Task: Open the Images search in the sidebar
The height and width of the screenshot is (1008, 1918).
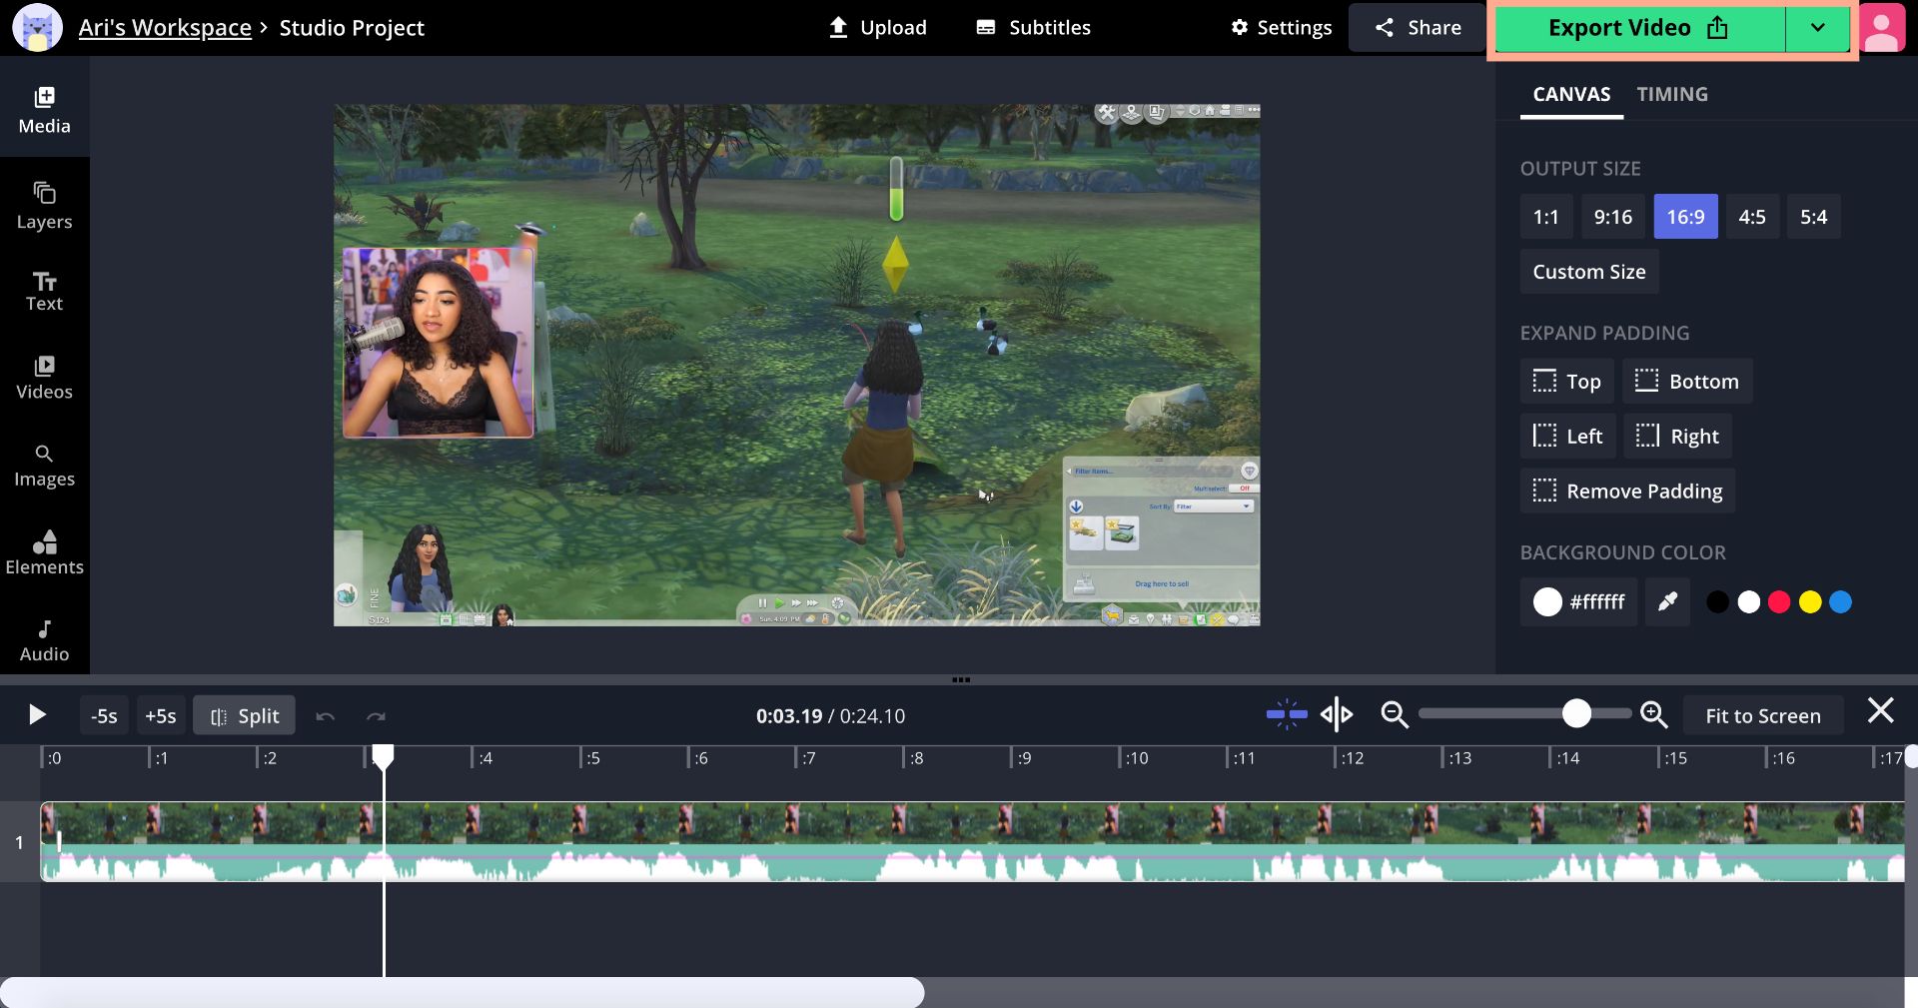Action: tap(44, 466)
